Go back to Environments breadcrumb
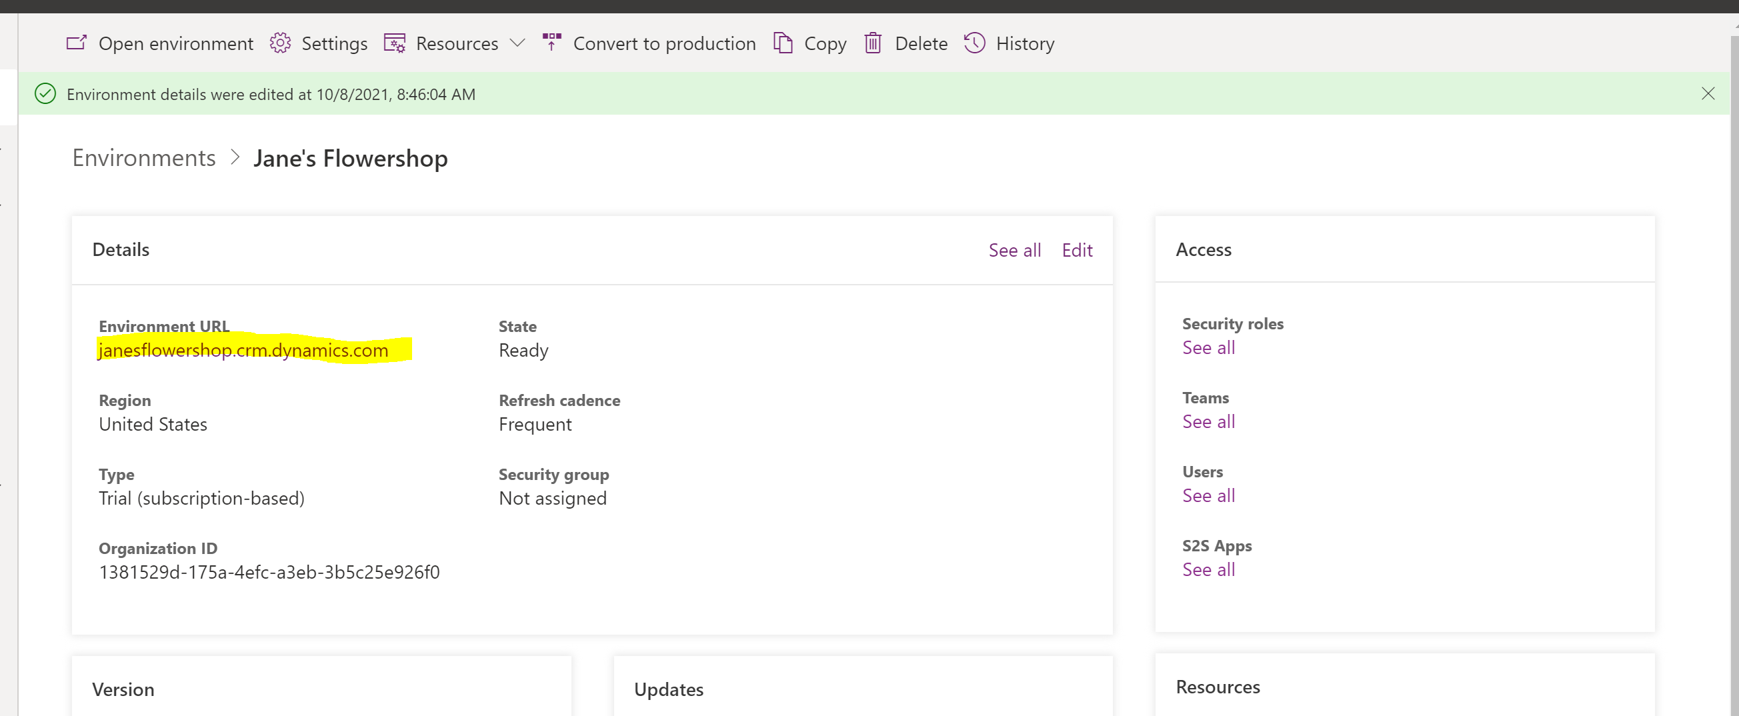Viewport: 1739px width, 716px height. click(x=144, y=158)
